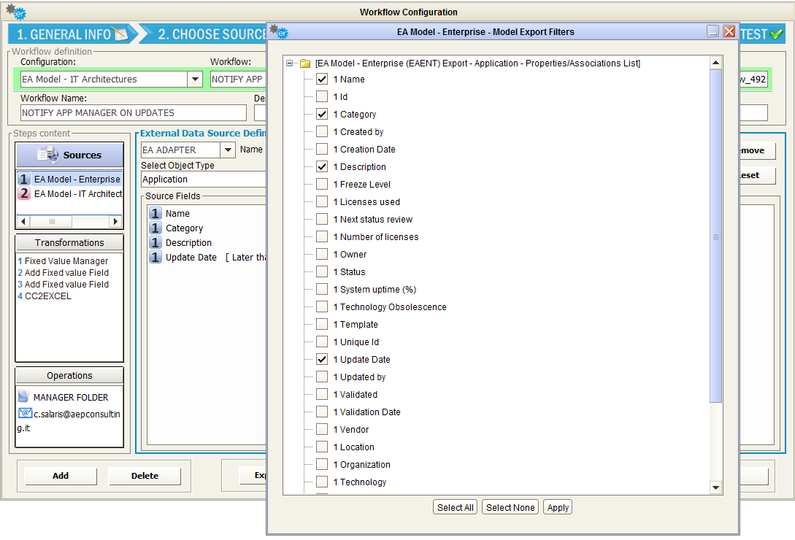
Task: Uncheck the 1 Description checkbox
Action: tap(322, 166)
